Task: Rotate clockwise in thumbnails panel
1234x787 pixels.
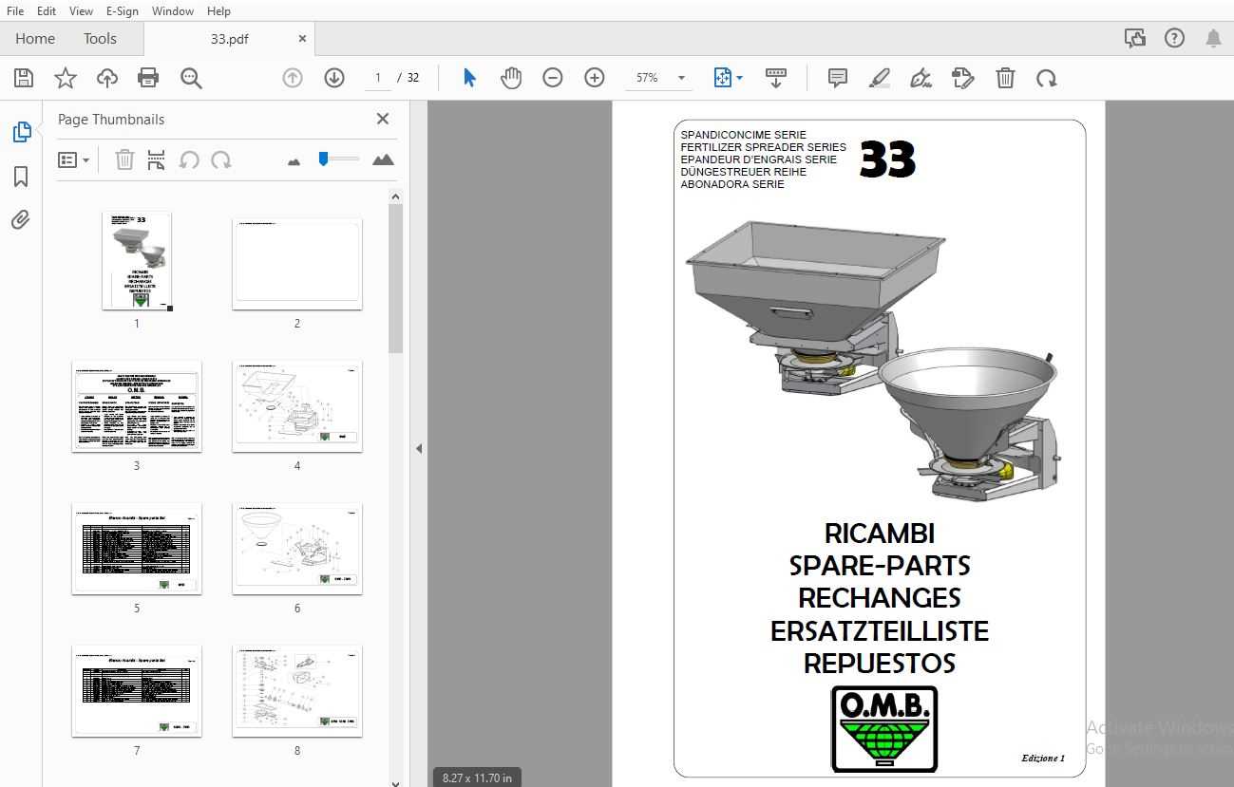Action: point(221,159)
